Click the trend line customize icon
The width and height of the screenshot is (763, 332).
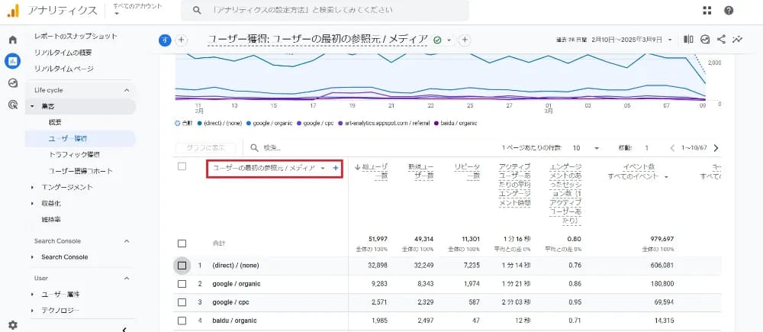738,40
